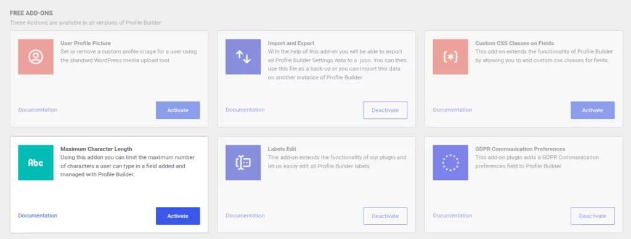Click the GDPR stars circle icon
This screenshot has height=239, width=631.
[x=450, y=163]
